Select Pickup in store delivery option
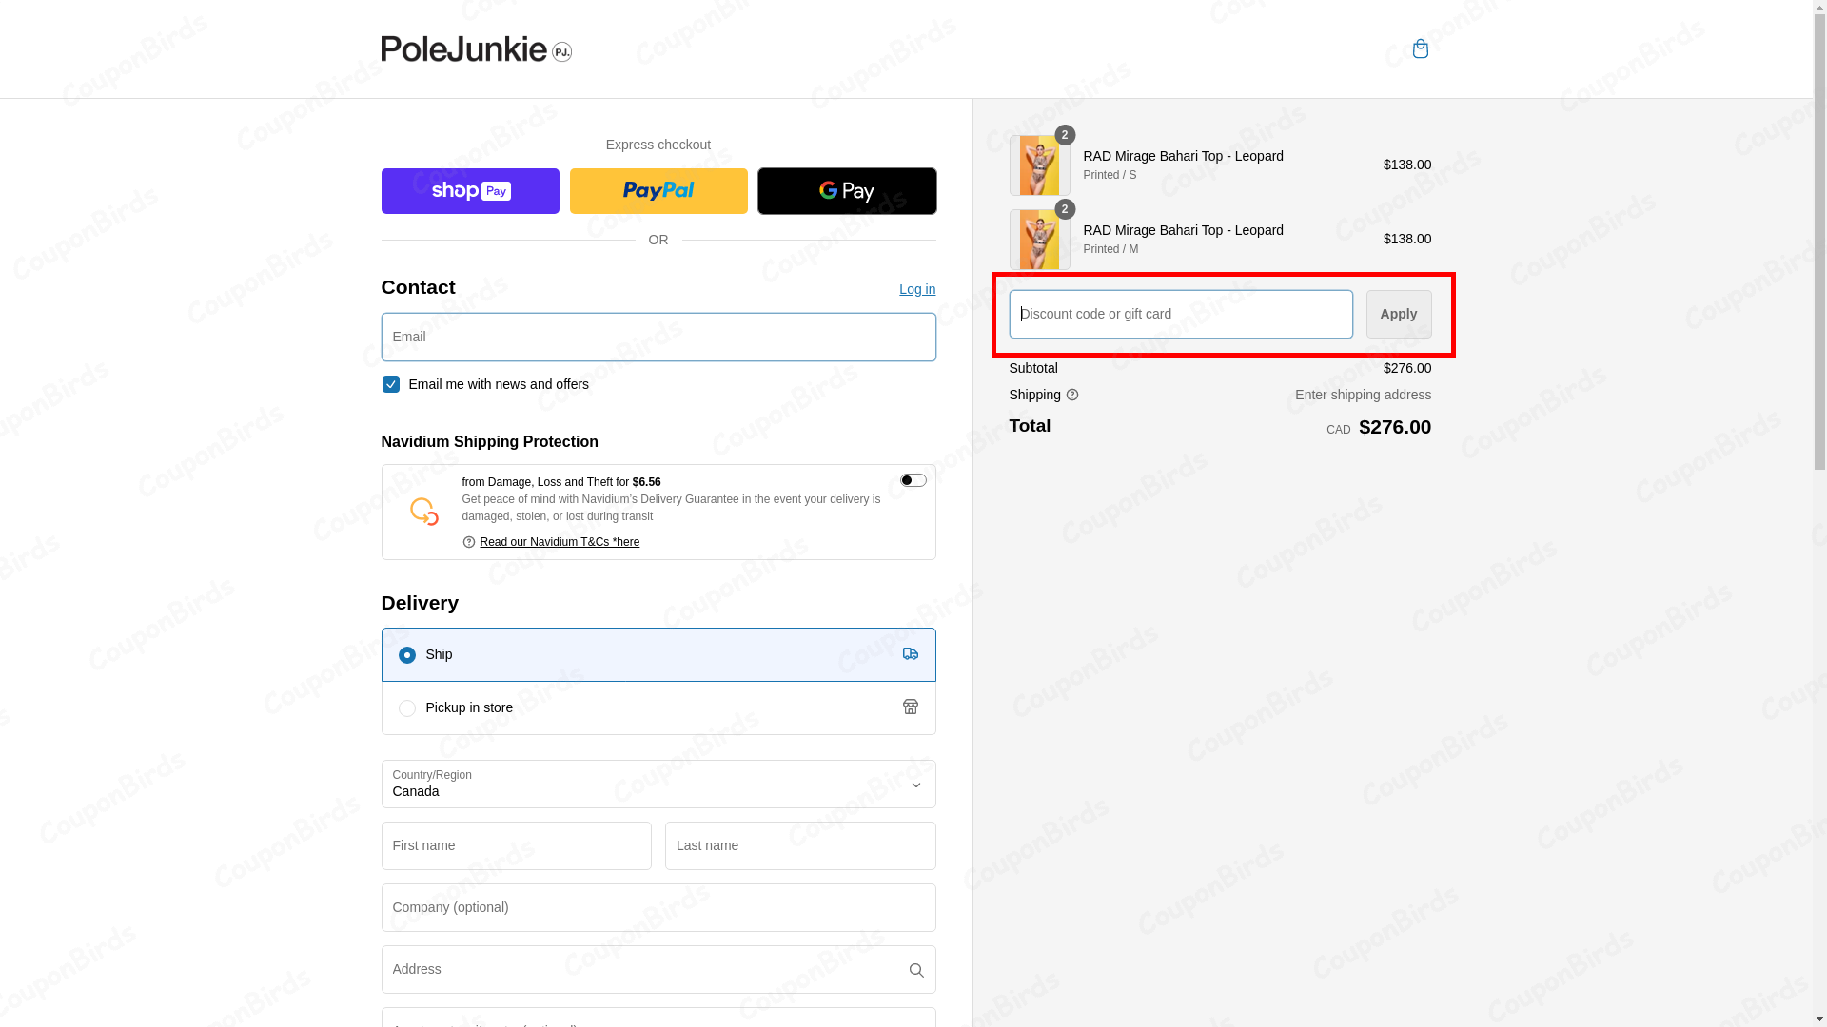1827x1027 pixels. [x=407, y=708]
